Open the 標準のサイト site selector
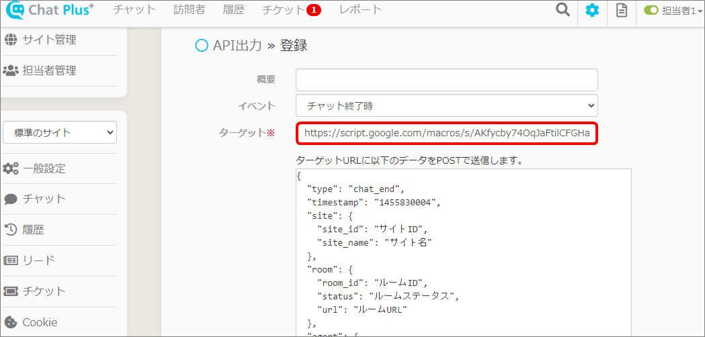This screenshot has width=705, height=337. [x=60, y=132]
